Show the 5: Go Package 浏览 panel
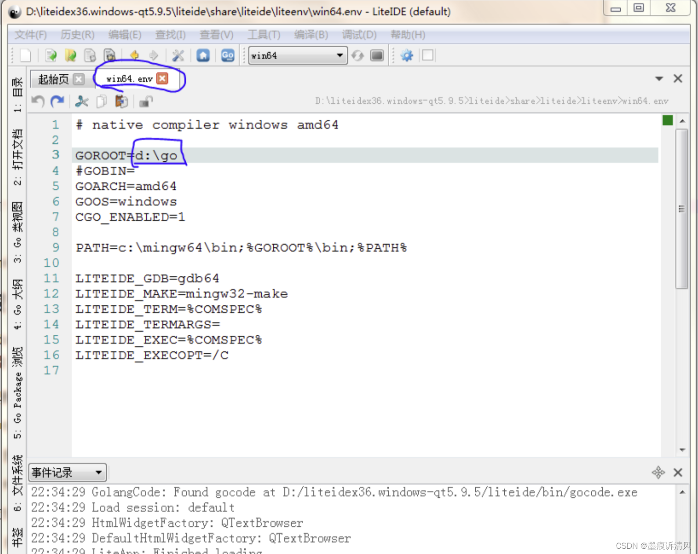The width and height of the screenshot is (698, 554). point(17,392)
